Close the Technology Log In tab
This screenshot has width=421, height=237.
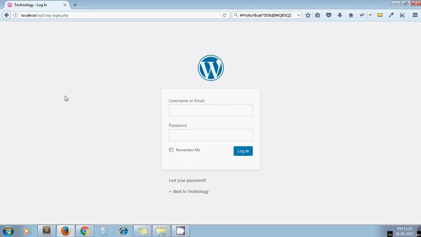(x=65, y=5)
